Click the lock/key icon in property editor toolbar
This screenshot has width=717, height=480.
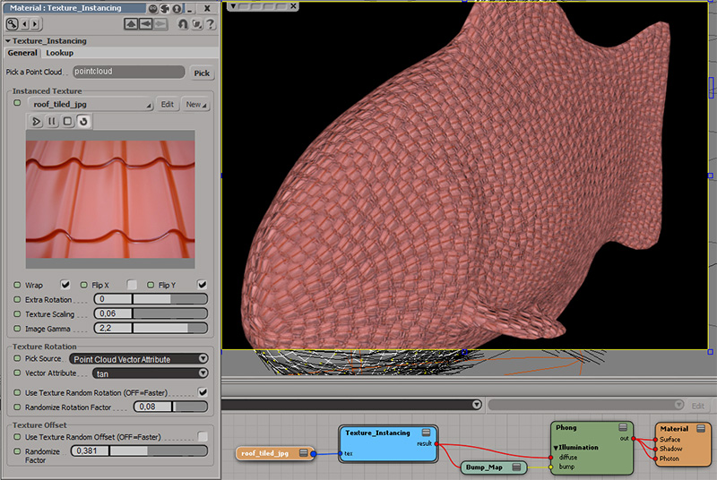coord(13,24)
